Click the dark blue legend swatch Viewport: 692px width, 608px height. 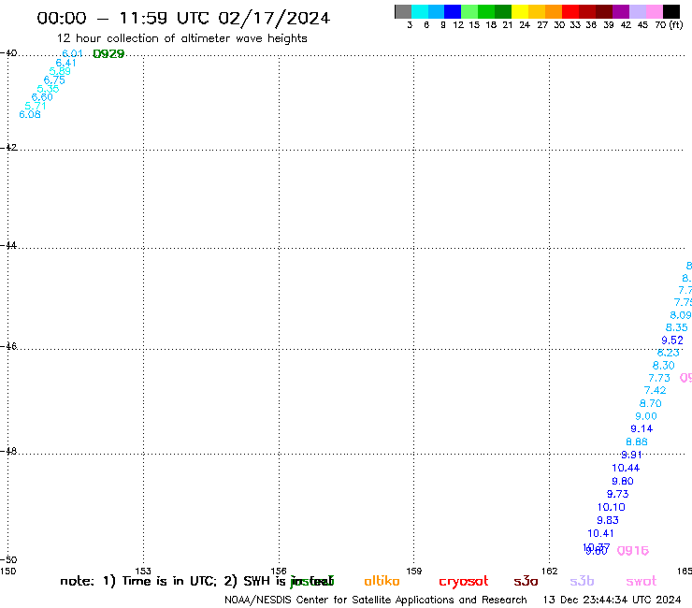(453, 11)
